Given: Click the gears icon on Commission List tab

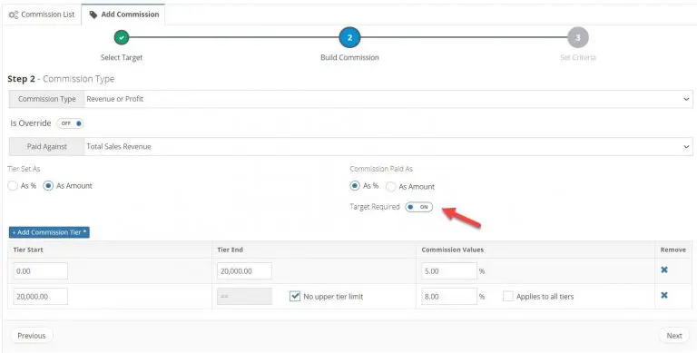Looking at the screenshot, I should [x=14, y=15].
